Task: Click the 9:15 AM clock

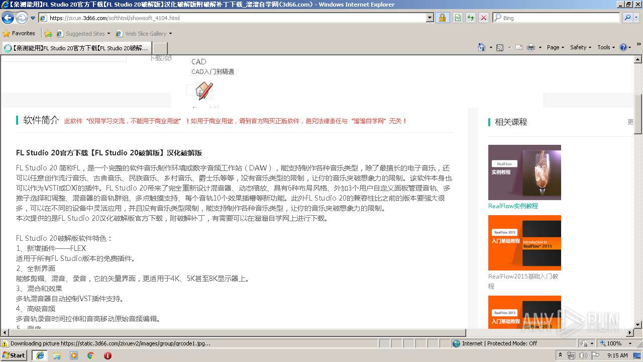Action: pyautogui.click(x=617, y=355)
